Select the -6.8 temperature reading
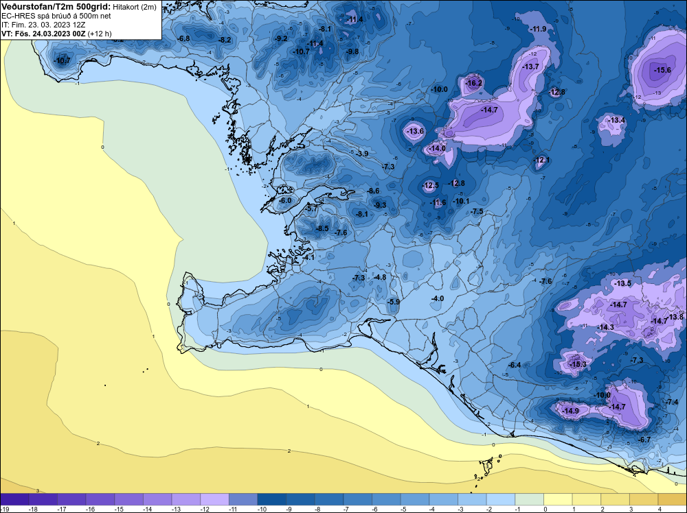The height and width of the screenshot is (513, 687). pyautogui.click(x=183, y=38)
